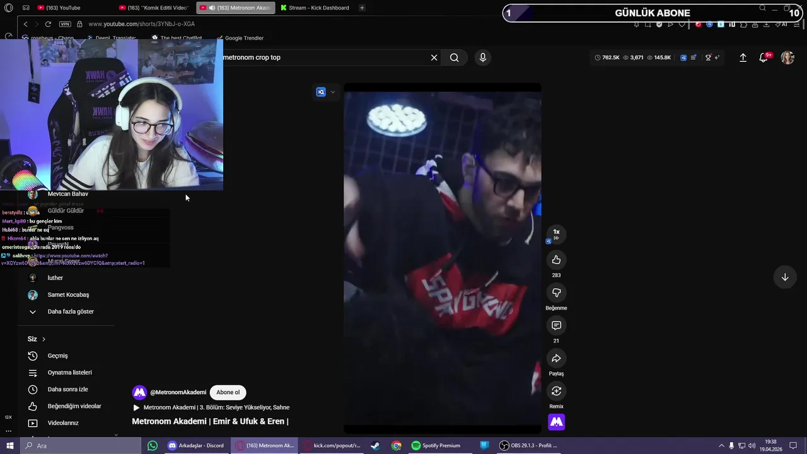
Task: Go back in browser history
Action: (25, 24)
